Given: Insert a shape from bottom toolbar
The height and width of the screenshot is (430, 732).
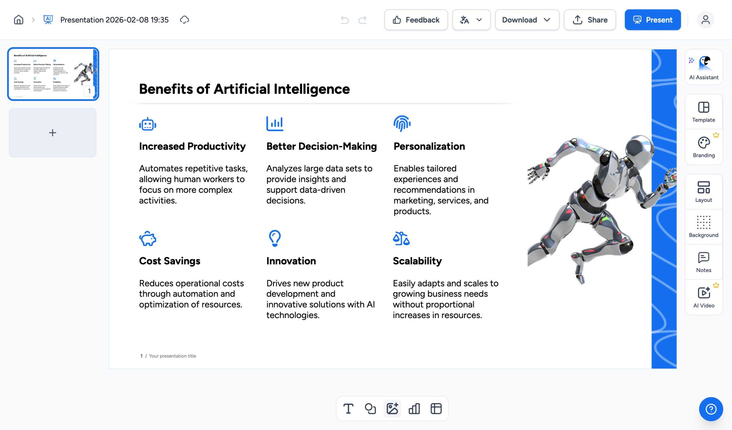Looking at the screenshot, I should point(370,409).
